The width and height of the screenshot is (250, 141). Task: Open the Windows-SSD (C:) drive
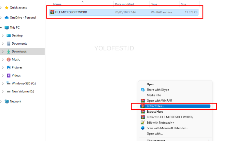(x=24, y=83)
